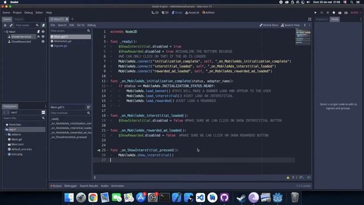Open the Project menu
Image resolution: width=364 pixels, height=205 pixels.
click(17, 13)
